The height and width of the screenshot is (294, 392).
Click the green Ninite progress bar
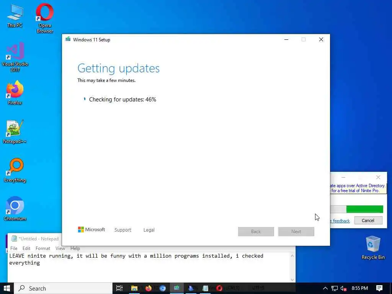[364, 209]
